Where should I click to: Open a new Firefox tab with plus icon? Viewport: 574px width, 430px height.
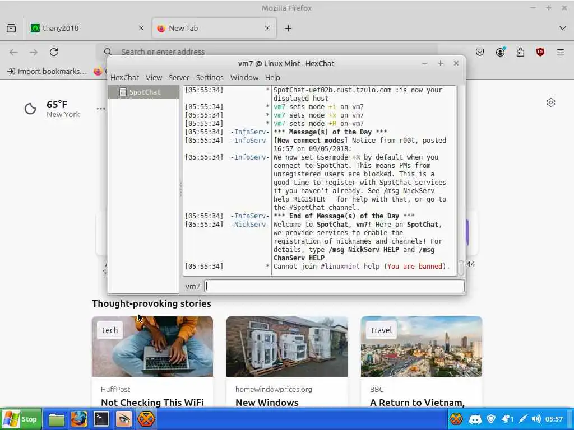pyautogui.click(x=288, y=28)
